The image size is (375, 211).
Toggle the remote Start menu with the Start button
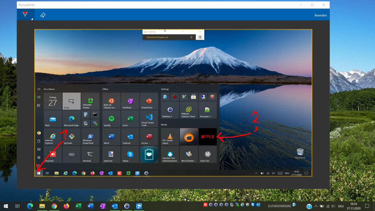pyautogui.click(x=40, y=173)
